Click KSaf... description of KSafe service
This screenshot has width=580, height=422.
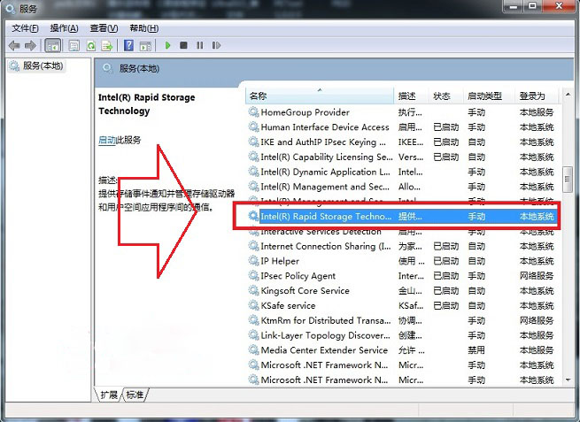(411, 305)
